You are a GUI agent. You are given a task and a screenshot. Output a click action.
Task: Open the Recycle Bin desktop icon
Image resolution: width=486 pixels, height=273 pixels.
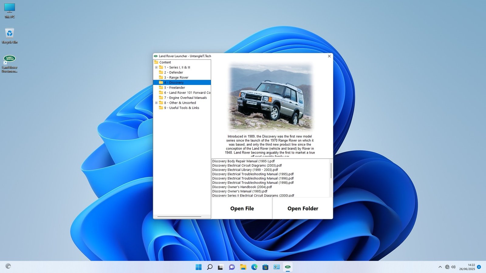(9, 36)
